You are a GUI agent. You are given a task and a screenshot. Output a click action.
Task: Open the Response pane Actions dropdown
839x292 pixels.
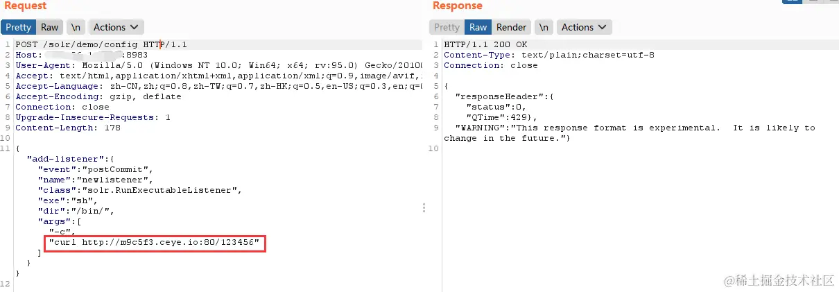tap(585, 27)
